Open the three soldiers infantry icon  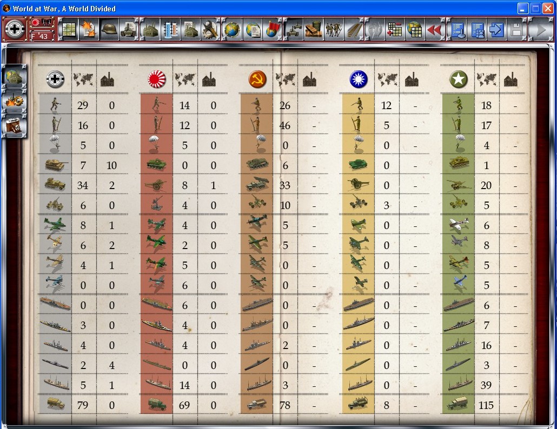pyautogui.click(x=334, y=29)
